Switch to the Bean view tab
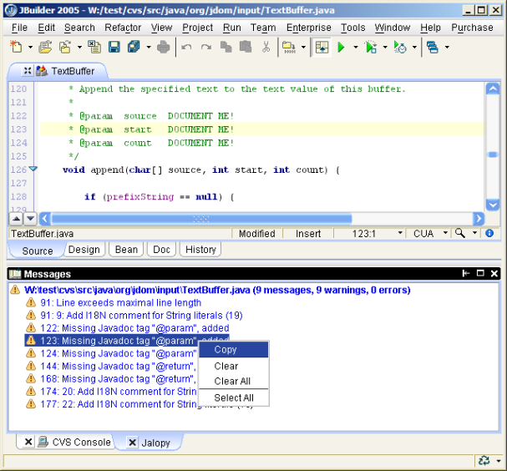Screen dimensions: 507x471 (x=126, y=250)
